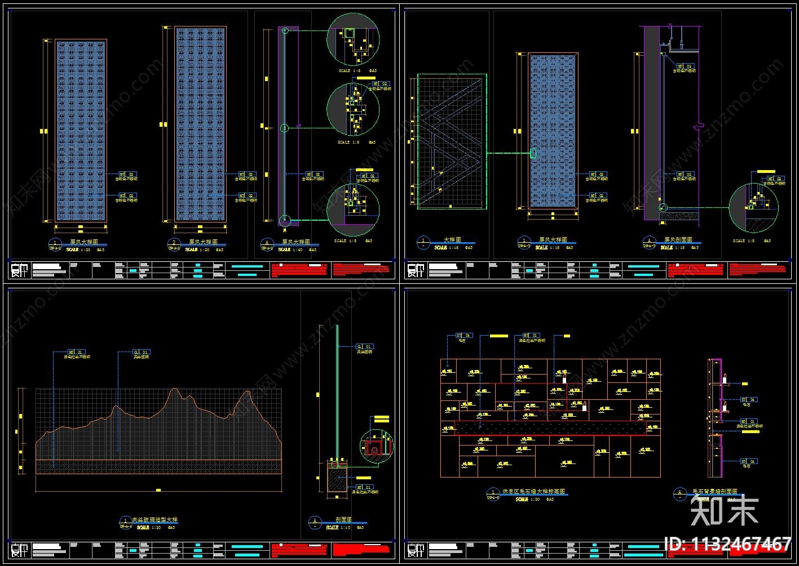
Task: Click section bubble 'A' in the top-left sheet
Action: point(267,244)
